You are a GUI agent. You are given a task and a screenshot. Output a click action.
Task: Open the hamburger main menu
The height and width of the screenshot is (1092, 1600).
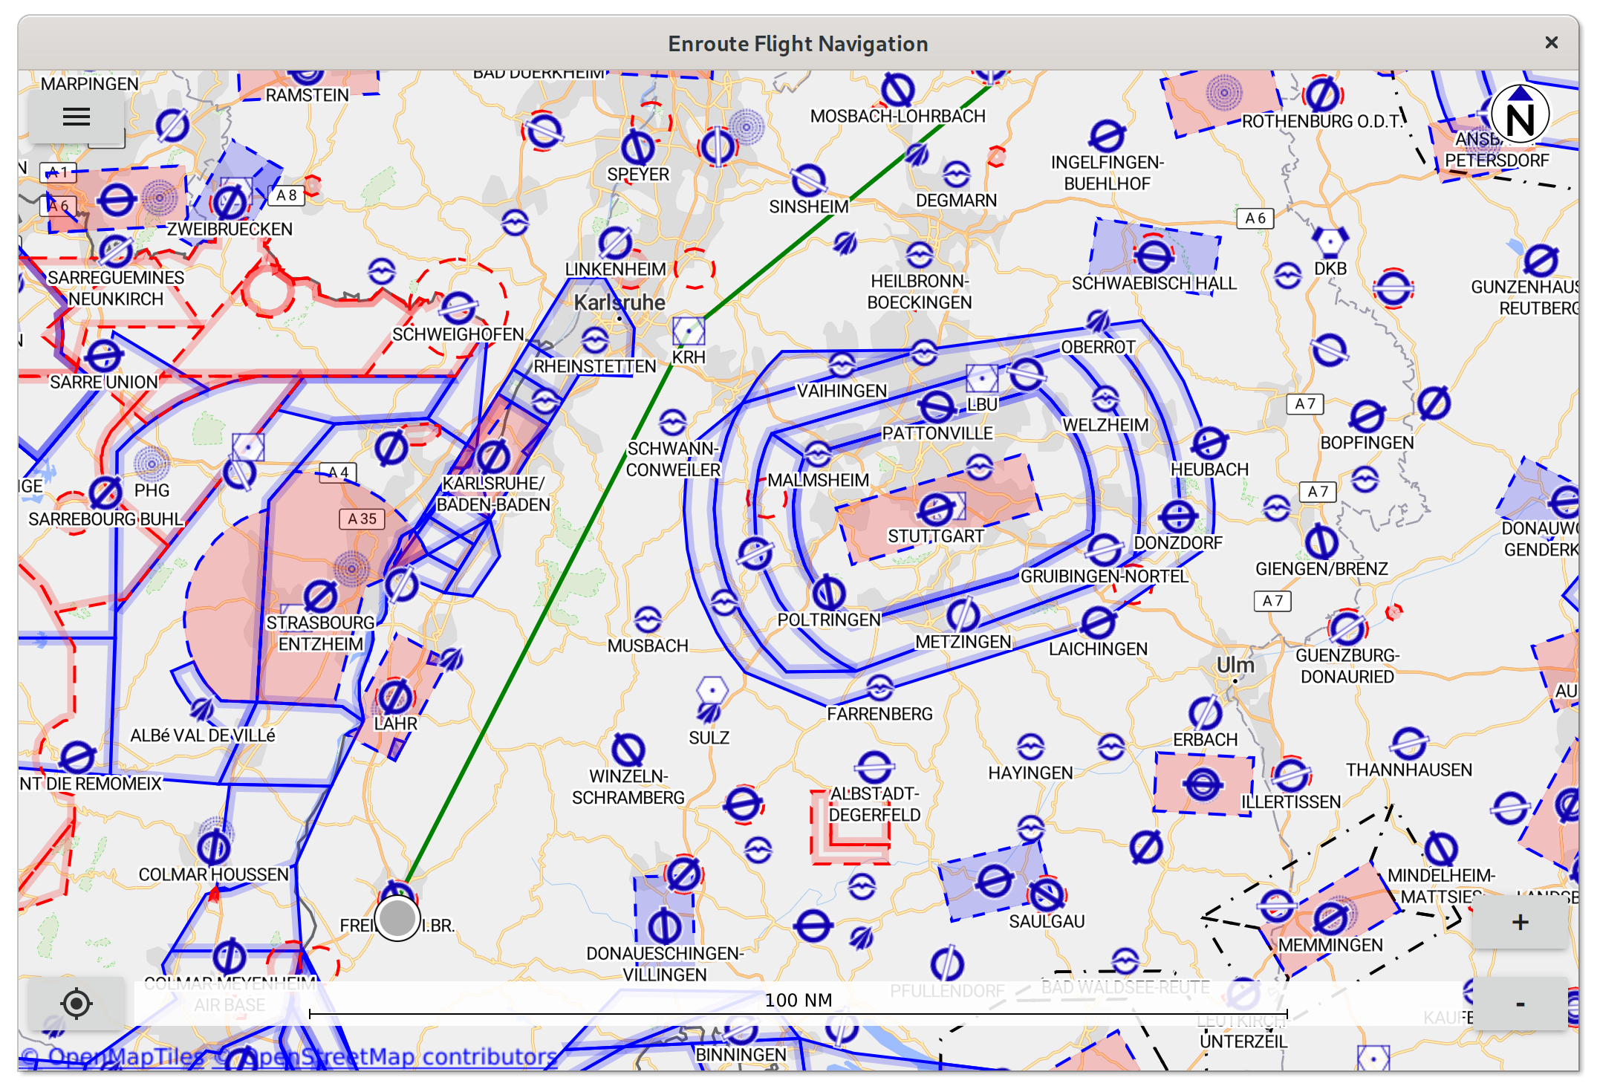point(77,117)
